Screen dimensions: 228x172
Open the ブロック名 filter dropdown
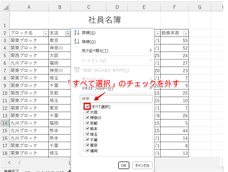pyautogui.click(x=46, y=34)
